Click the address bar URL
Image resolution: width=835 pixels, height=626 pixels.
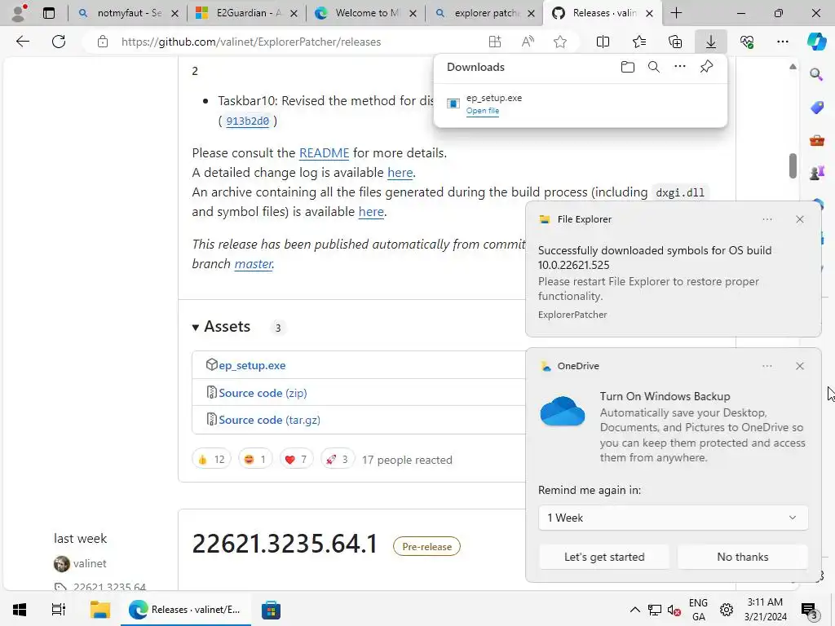tap(251, 42)
